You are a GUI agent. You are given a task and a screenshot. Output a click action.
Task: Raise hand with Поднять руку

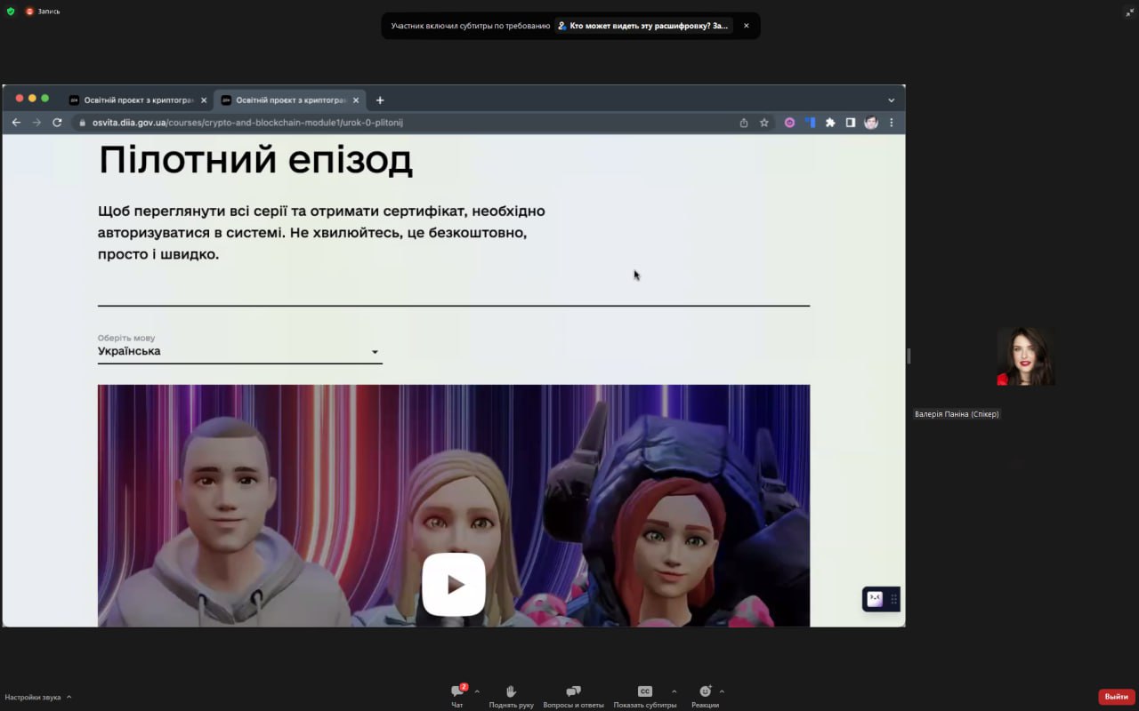(x=511, y=695)
